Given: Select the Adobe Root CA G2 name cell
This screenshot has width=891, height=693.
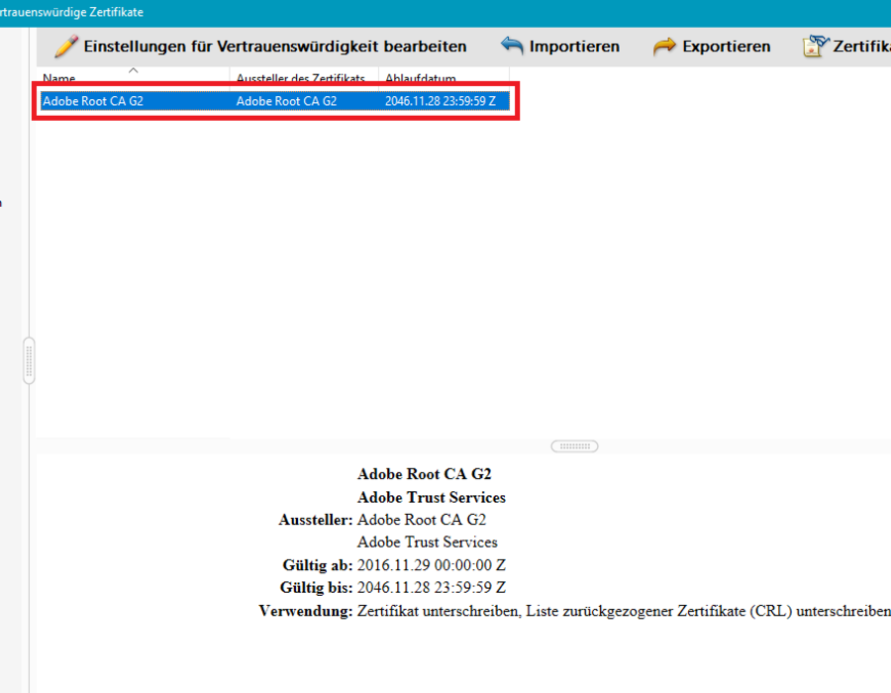Looking at the screenshot, I should [93, 101].
